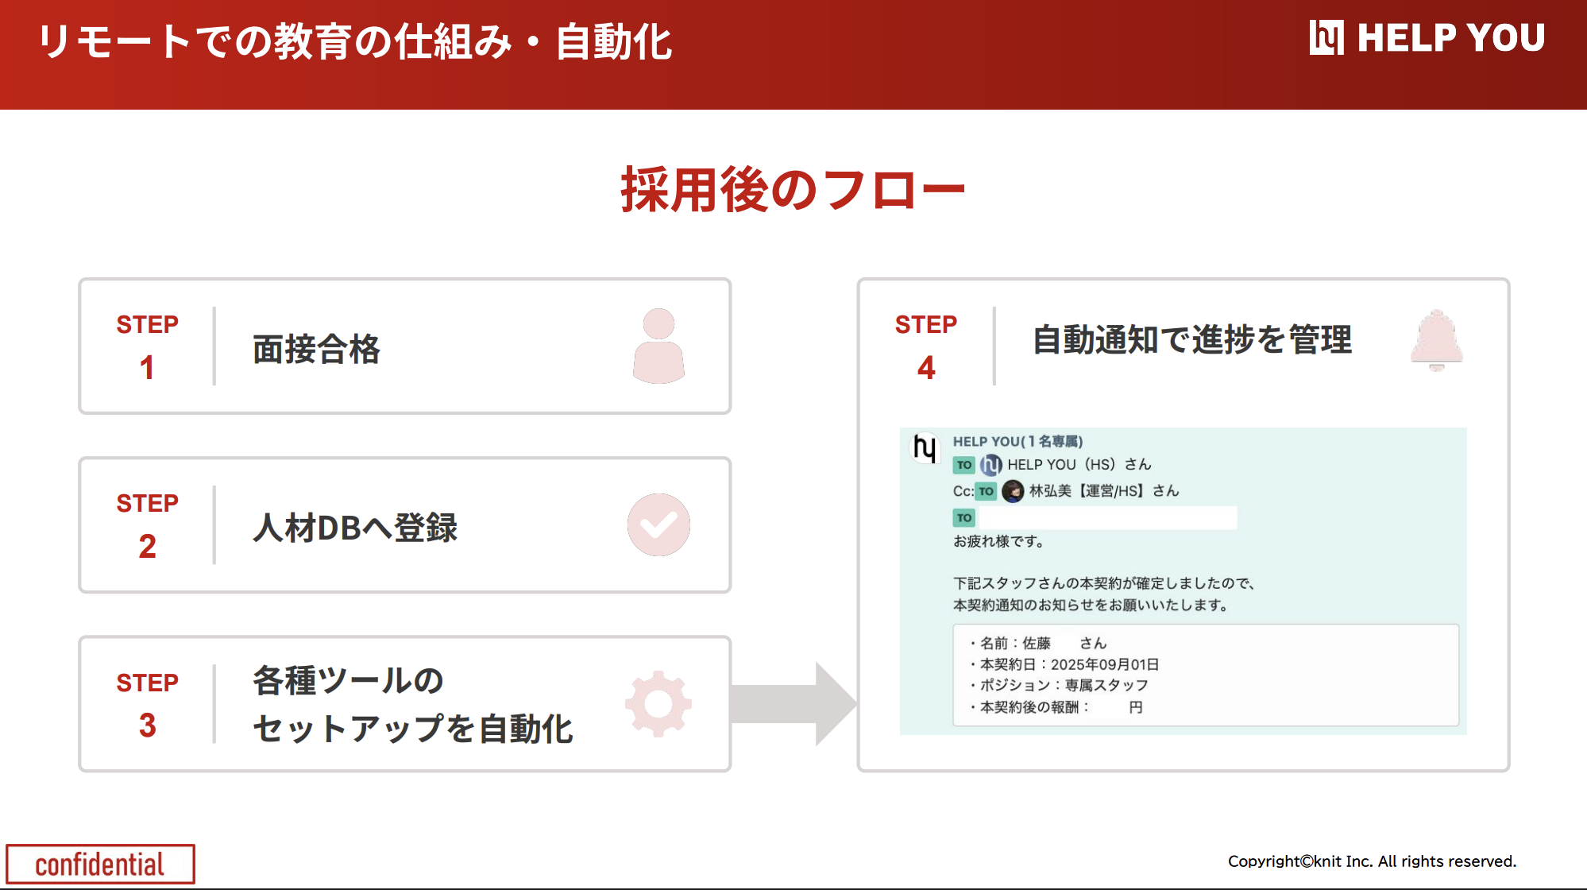Click the gray arrow pointing to Step 4
The image size is (1587, 890).
[793, 704]
